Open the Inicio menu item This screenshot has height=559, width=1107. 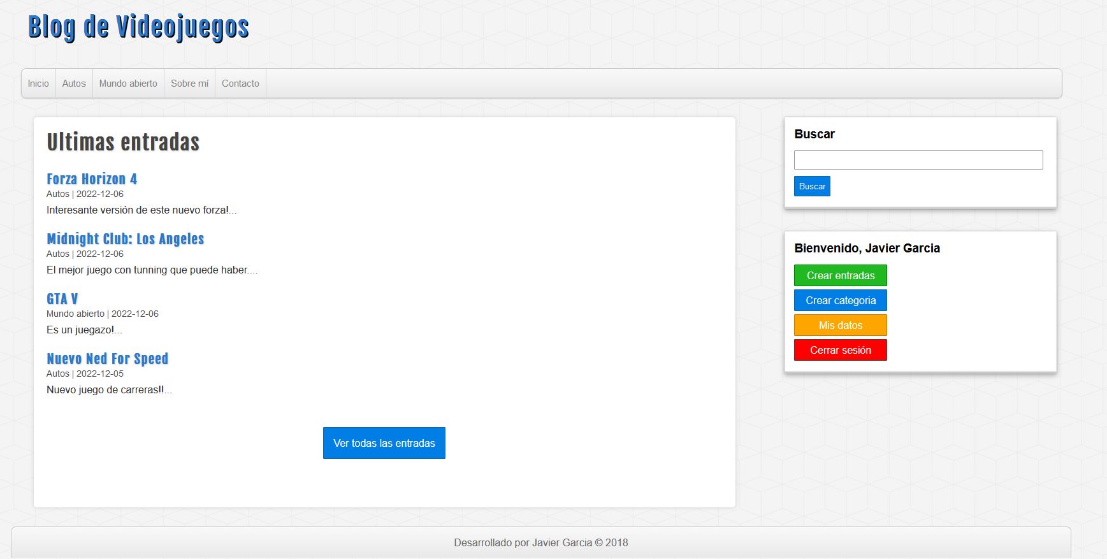(x=38, y=83)
